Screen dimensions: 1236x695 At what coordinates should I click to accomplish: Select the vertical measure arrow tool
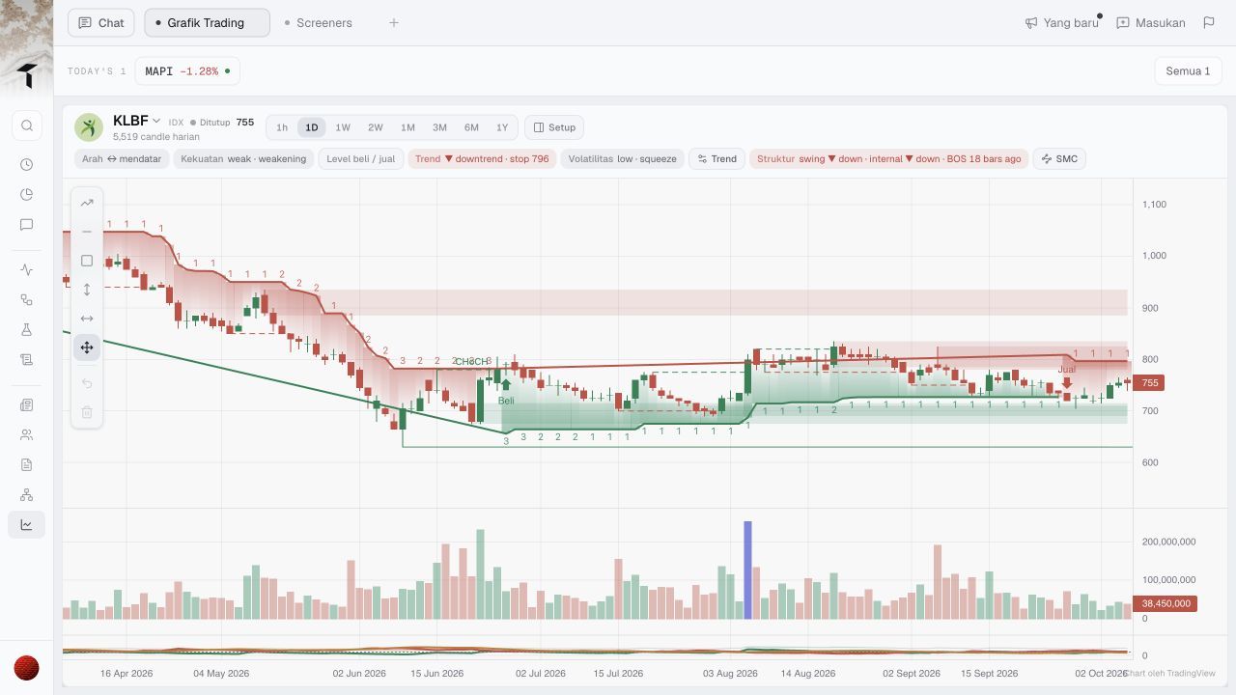tap(87, 290)
